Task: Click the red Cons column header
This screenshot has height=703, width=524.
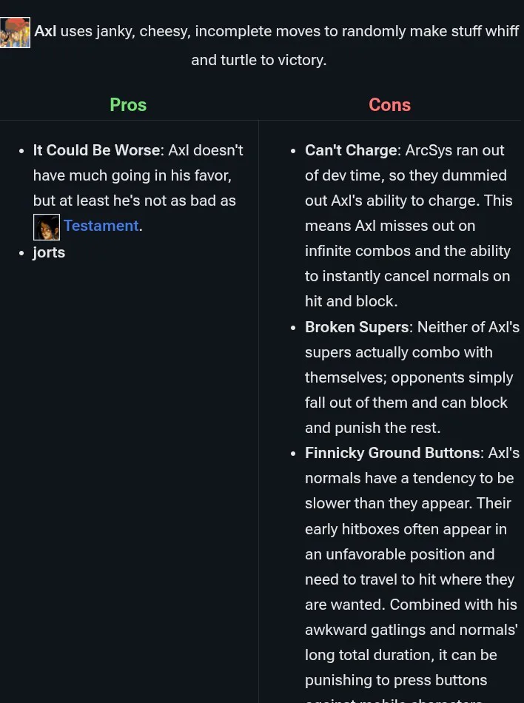Action: [x=389, y=104]
